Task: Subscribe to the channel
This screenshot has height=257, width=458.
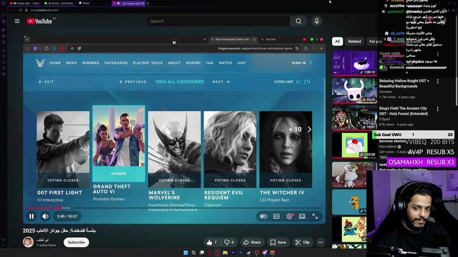Action: pos(76,242)
